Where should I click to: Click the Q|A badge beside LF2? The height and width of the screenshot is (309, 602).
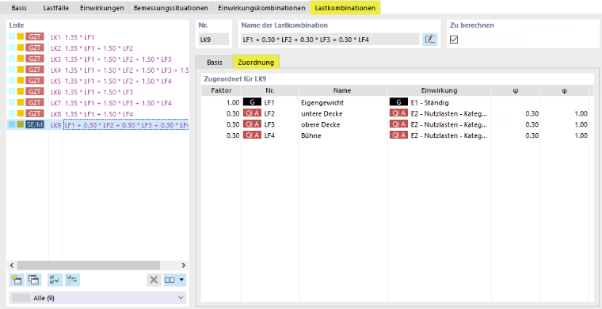coord(252,113)
